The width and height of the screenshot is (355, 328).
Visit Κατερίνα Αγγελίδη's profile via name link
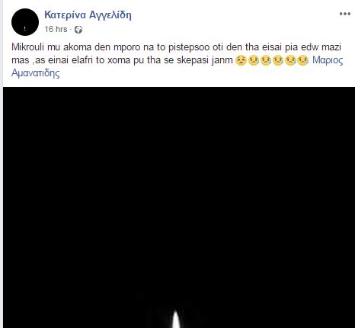[x=88, y=15]
